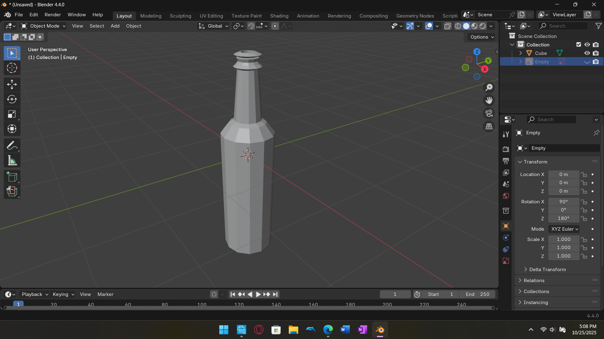Toggle proportional editing button
The height and width of the screenshot is (339, 604).
tap(275, 26)
